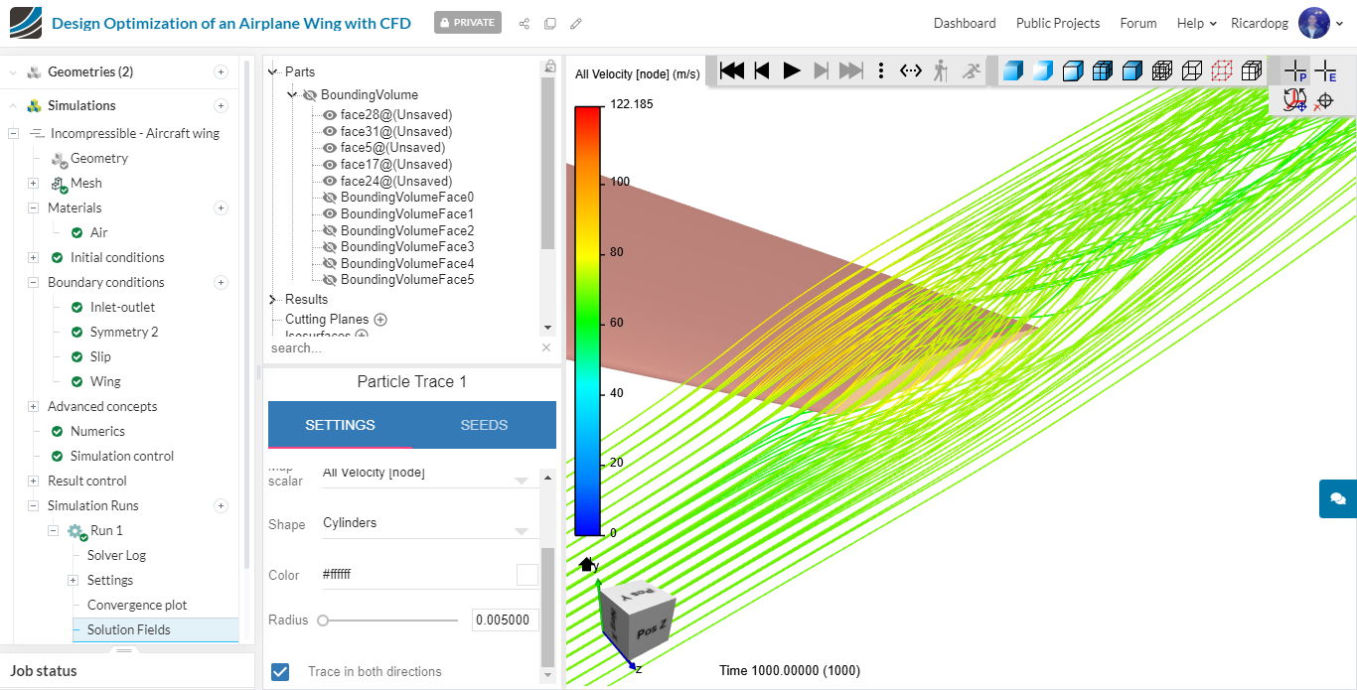Click the white Color swatch box
Viewport: 1357px width, 690px height.
[527, 575]
